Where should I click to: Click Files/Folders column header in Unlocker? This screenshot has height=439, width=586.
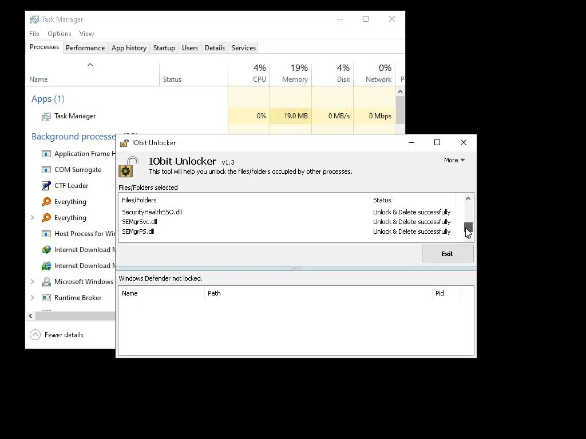click(x=244, y=200)
